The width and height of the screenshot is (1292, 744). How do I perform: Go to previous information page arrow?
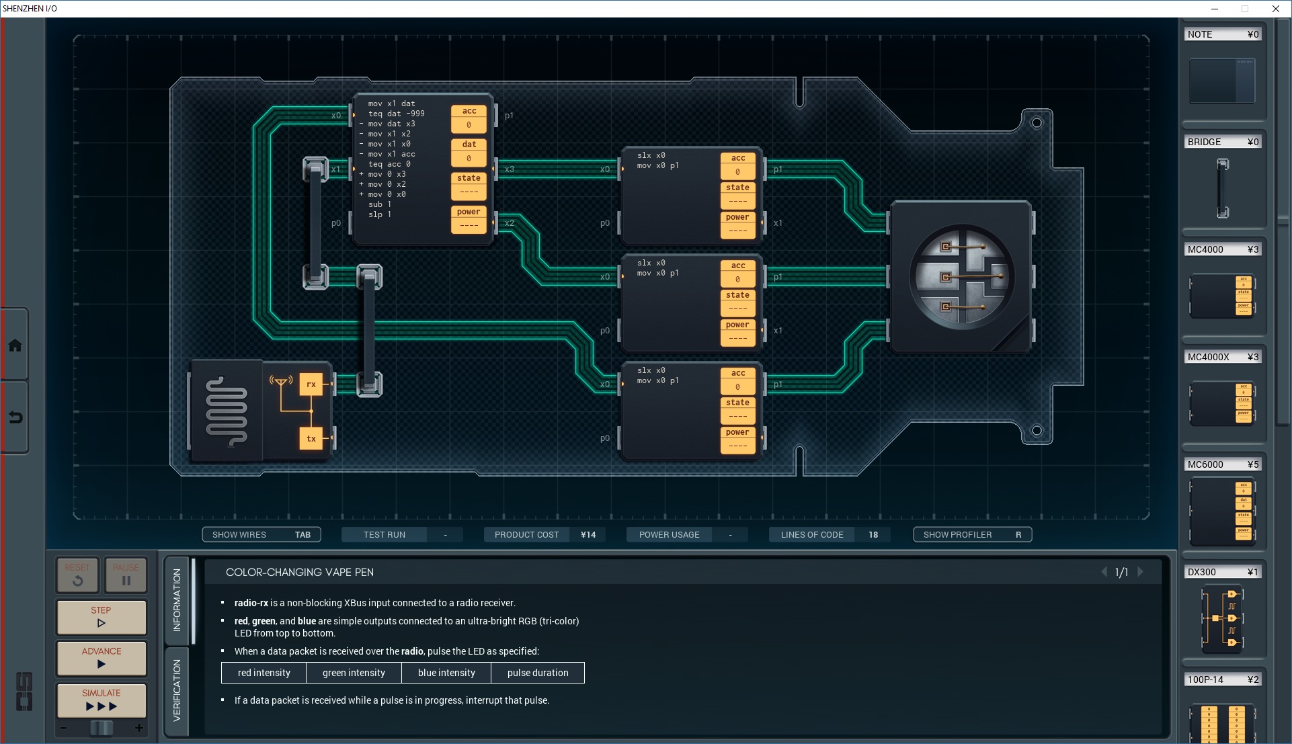(1104, 572)
